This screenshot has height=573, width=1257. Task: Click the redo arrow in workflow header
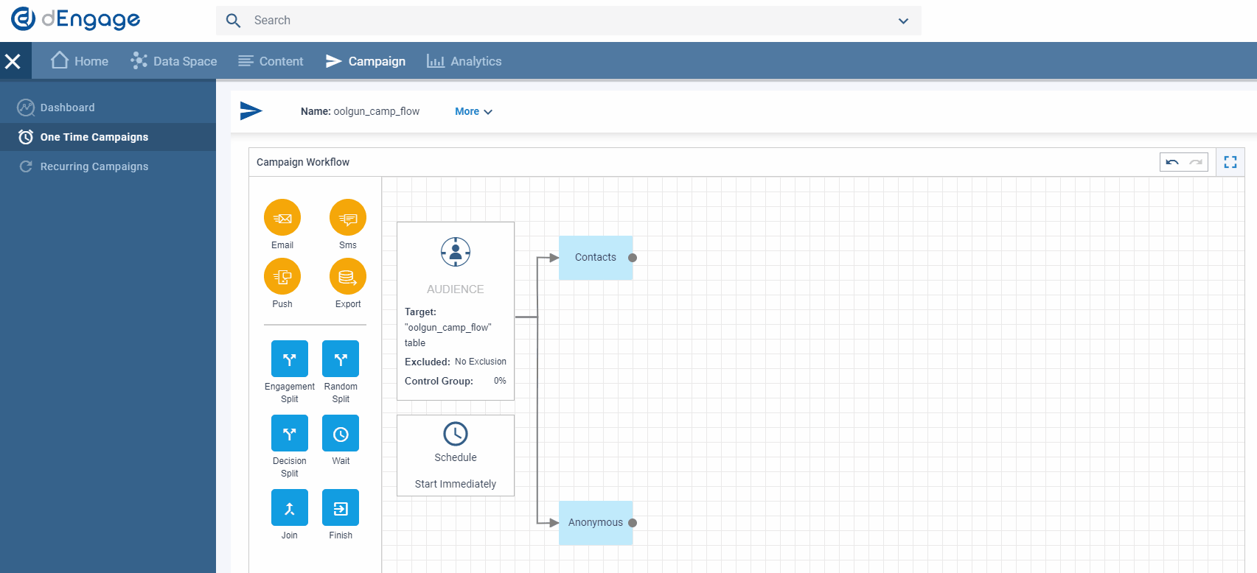(x=1196, y=162)
